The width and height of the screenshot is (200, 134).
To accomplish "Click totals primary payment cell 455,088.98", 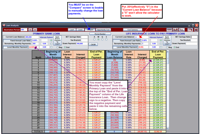I will point(96,131).
